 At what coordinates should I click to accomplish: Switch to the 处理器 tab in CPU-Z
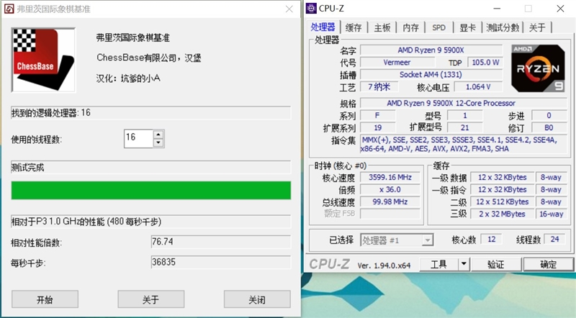pyautogui.click(x=323, y=27)
